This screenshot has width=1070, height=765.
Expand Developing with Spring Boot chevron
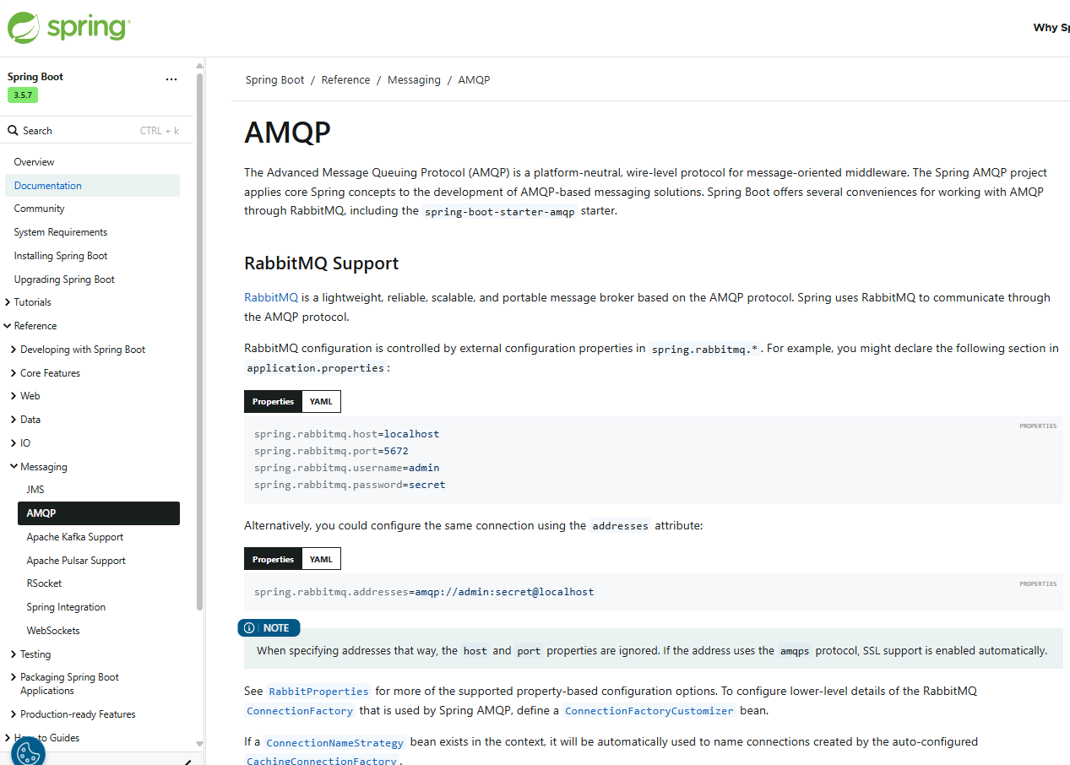pos(14,350)
